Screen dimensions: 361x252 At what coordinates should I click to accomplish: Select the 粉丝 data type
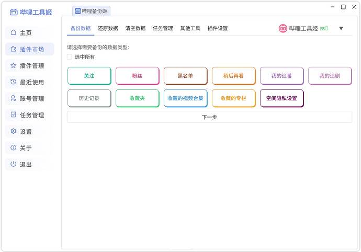(138, 76)
